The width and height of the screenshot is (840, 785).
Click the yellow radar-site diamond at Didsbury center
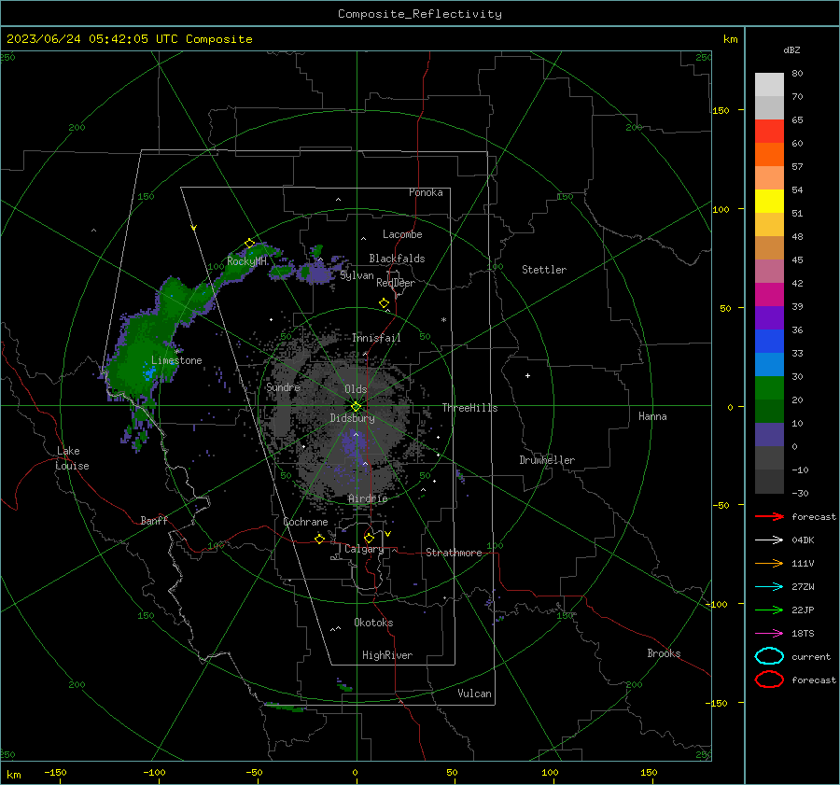pyautogui.click(x=356, y=407)
